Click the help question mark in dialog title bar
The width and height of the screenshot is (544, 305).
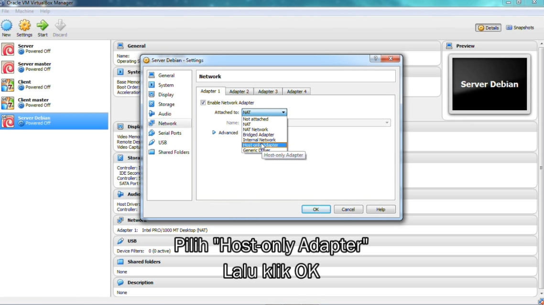375,58
